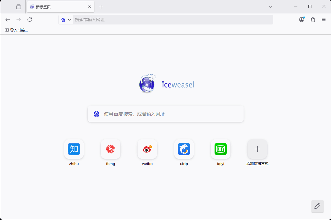This screenshot has height=220, width=331.
Task: Open the ctrip shortcut tile
Action: pyautogui.click(x=184, y=149)
